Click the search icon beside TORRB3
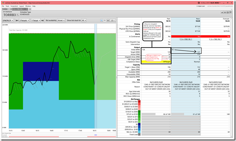 tap(18, 15)
